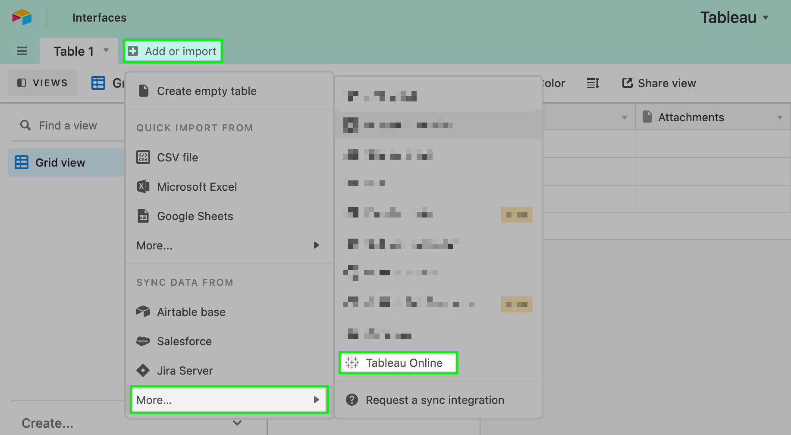The width and height of the screenshot is (791, 435).
Task: Open the column dropdown left of Attachments
Action: [624, 117]
